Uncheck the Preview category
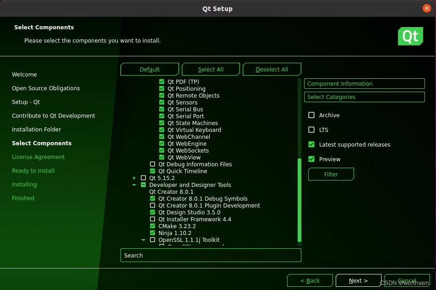436x290 pixels. [x=311, y=159]
